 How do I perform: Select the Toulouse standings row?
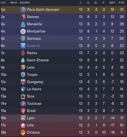[63, 104]
